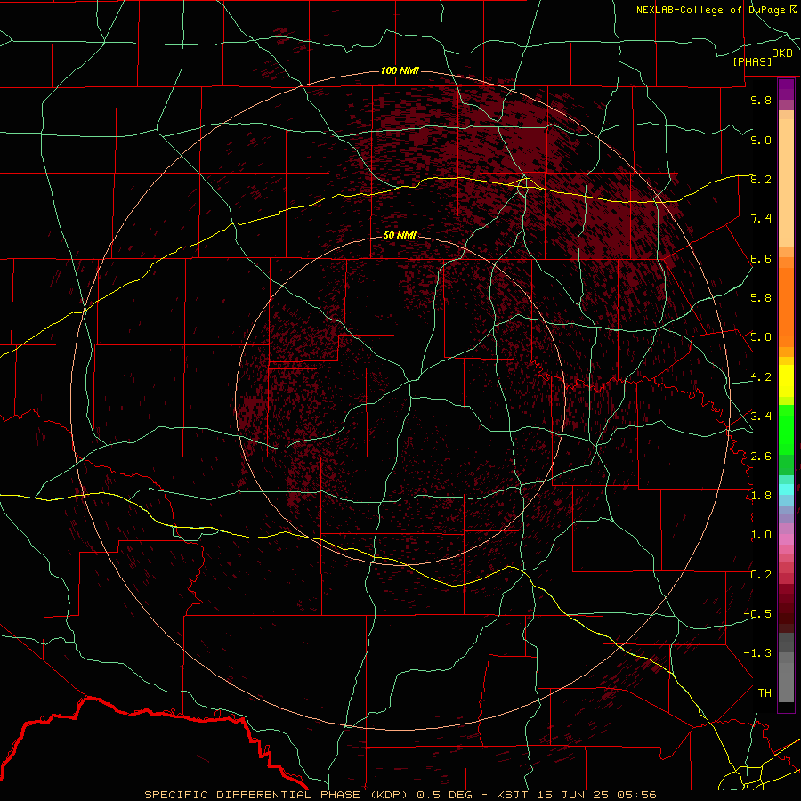Select the 7.4 scale value

pyautogui.click(x=761, y=219)
